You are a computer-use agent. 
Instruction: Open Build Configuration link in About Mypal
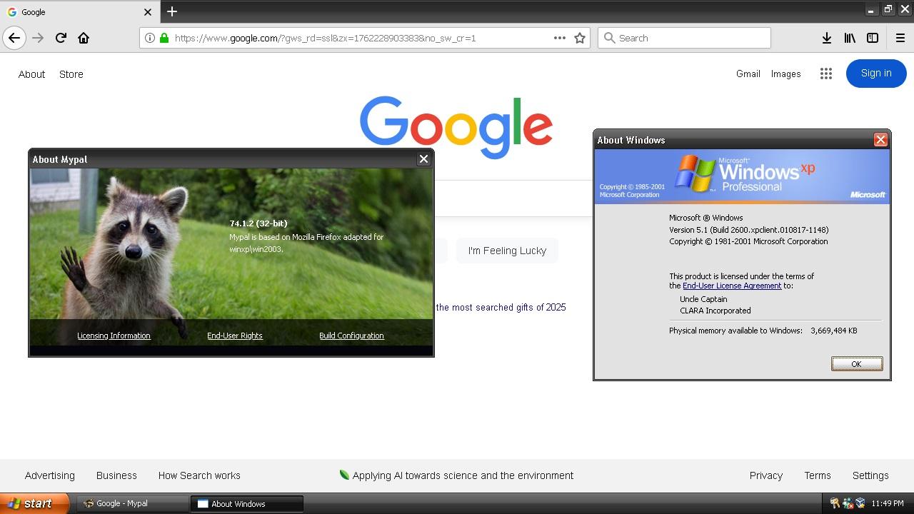(351, 336)
